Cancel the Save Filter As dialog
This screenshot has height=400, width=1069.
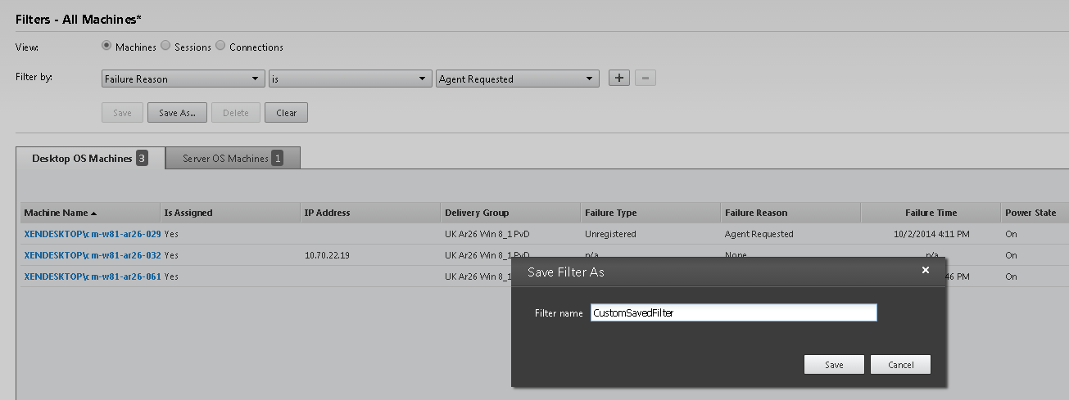coord(900,365)
